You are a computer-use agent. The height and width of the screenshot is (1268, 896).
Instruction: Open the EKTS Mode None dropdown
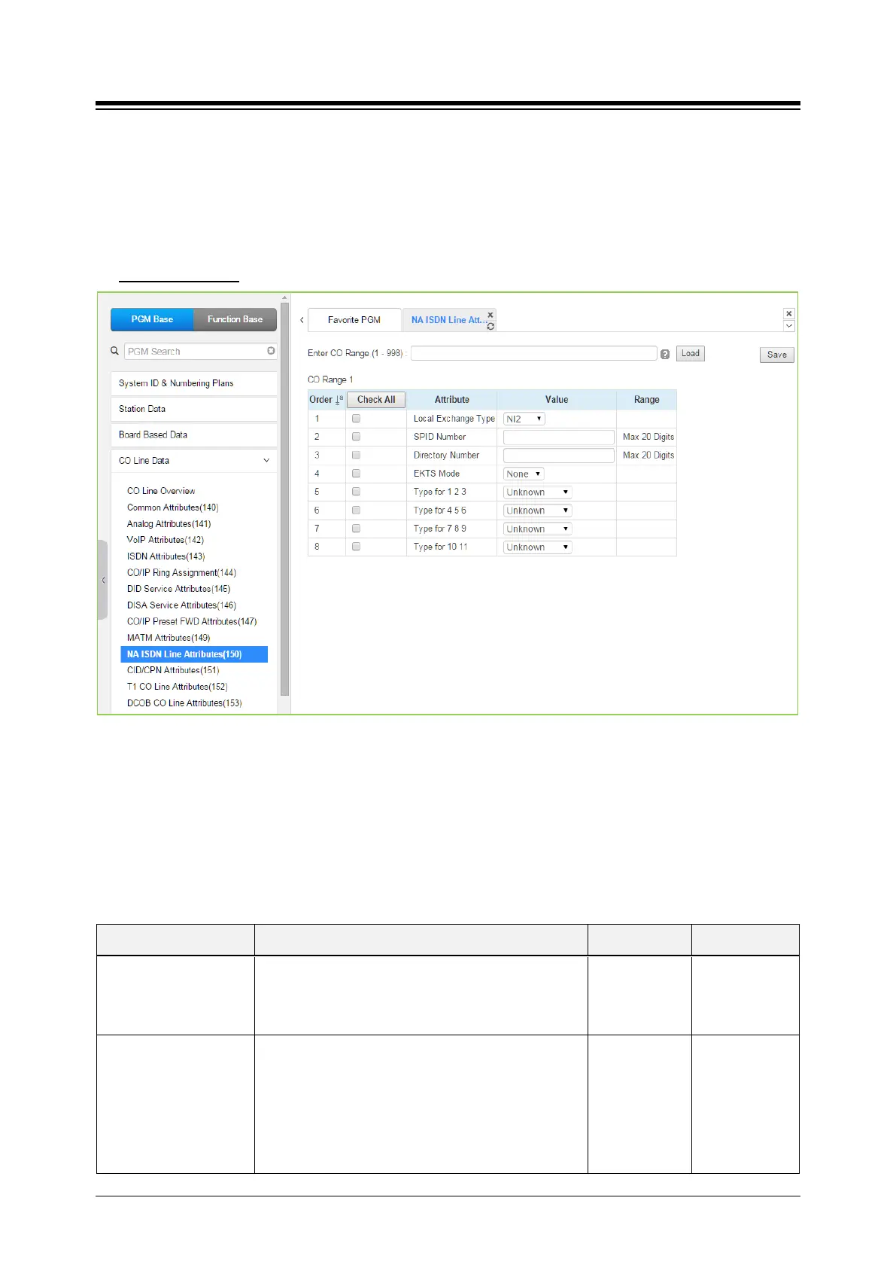(524, 474)
